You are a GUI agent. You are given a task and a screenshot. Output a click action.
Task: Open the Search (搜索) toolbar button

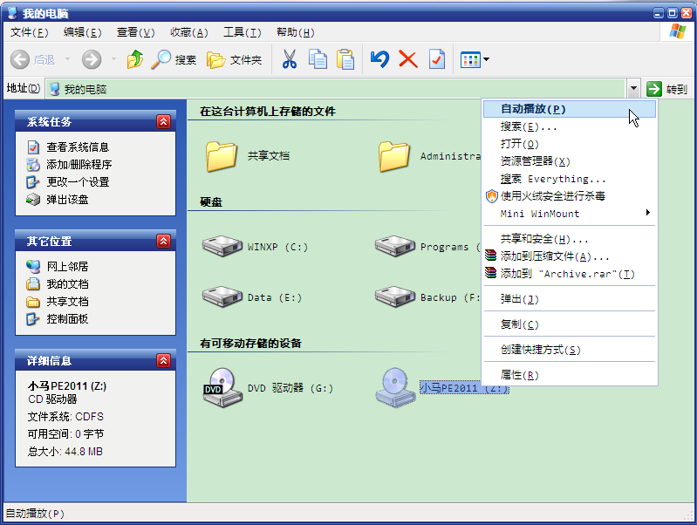pos(174,59)
